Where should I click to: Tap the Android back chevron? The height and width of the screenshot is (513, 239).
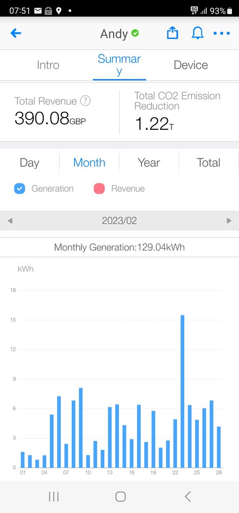187,497
